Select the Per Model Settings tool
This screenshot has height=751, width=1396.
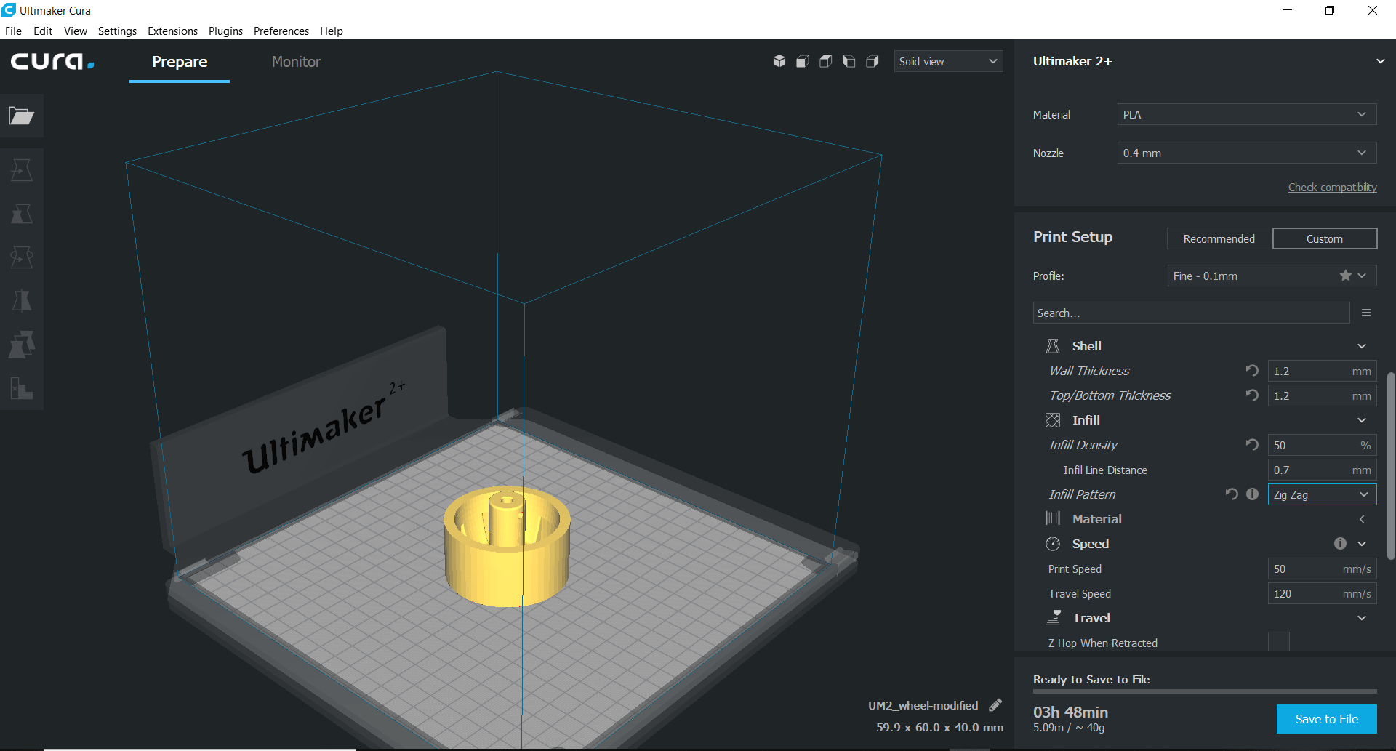(22, 345)
